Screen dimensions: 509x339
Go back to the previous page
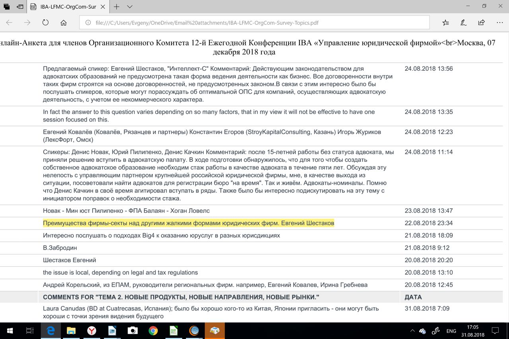tap(9, 23)
